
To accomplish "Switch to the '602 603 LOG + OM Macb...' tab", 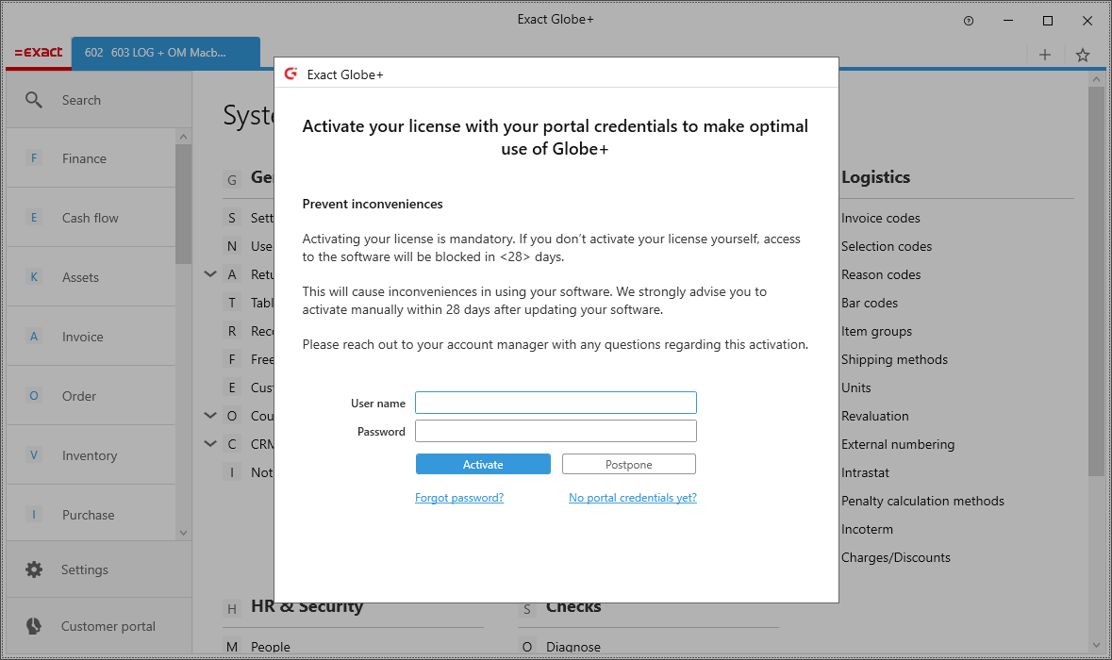I will (x=166, y=53).
